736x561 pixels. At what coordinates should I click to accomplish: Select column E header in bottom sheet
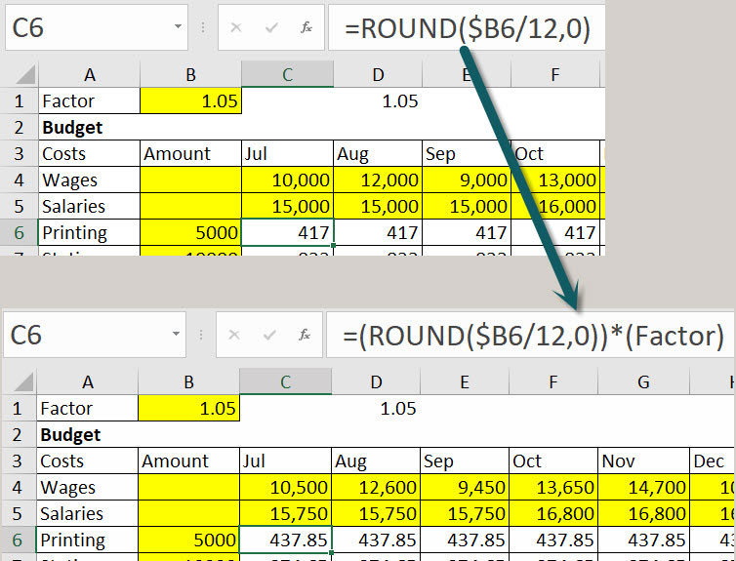pos(465,382)
